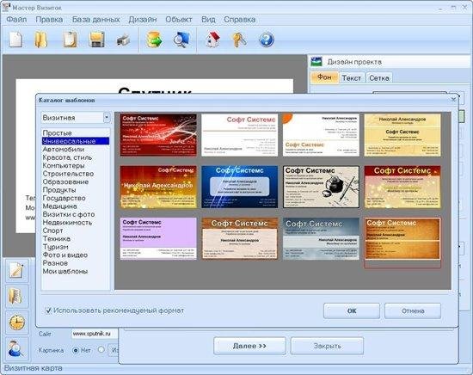
Task: Select the Нет radio button for Картинка
Action: [x=76, y=350]
